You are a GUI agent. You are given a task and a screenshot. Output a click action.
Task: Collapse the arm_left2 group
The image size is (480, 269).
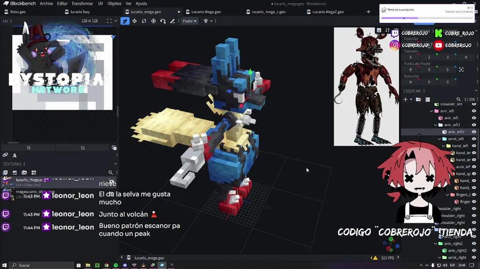click(x=436, y=125)
